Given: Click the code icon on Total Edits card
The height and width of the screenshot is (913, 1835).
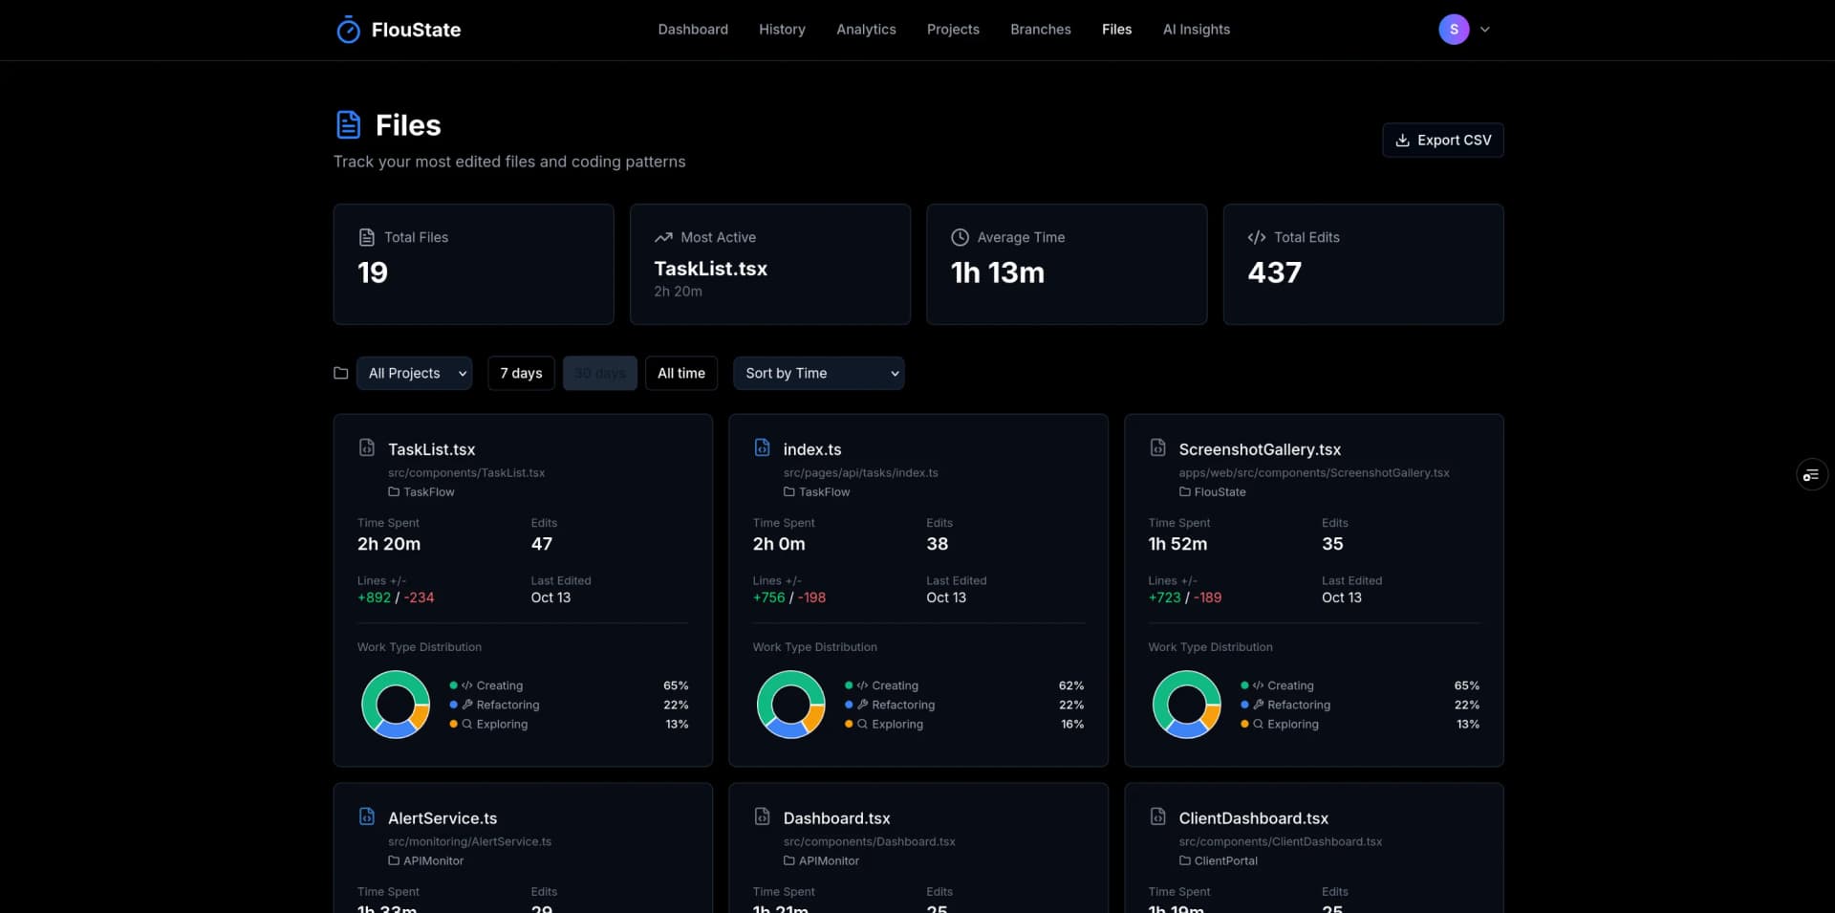Looking at the screenshot, I should [1256, 237].
